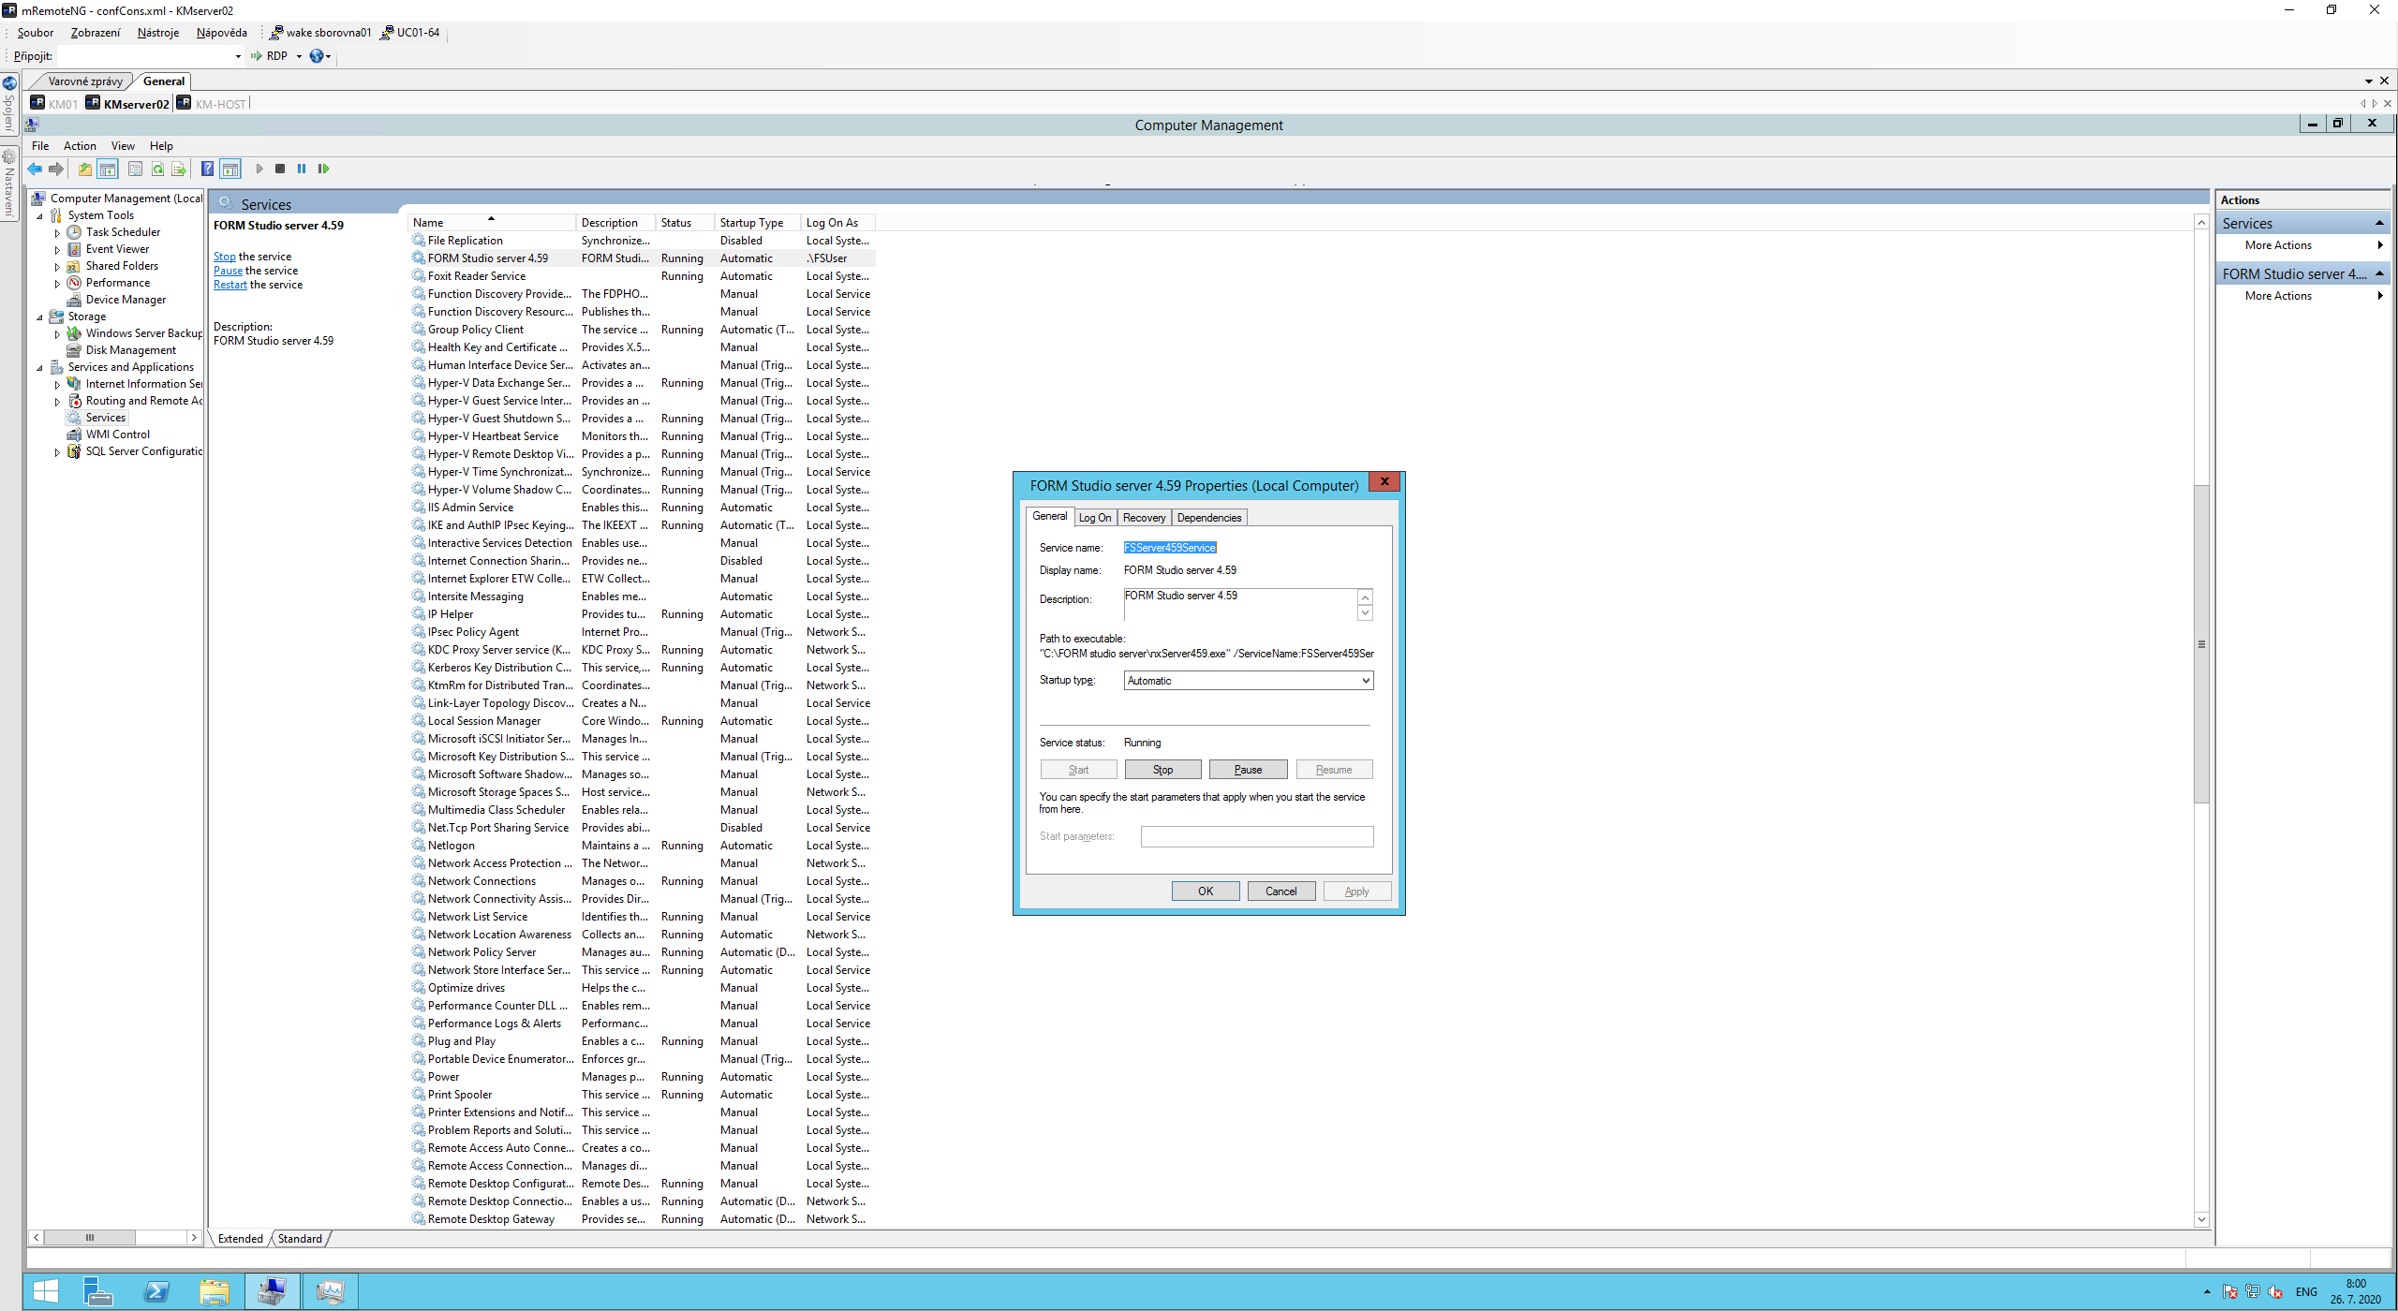The width and height of the screenshot is (2398, 1311).
Task: Switch to the Log On tab
Action: point(1094,518)
